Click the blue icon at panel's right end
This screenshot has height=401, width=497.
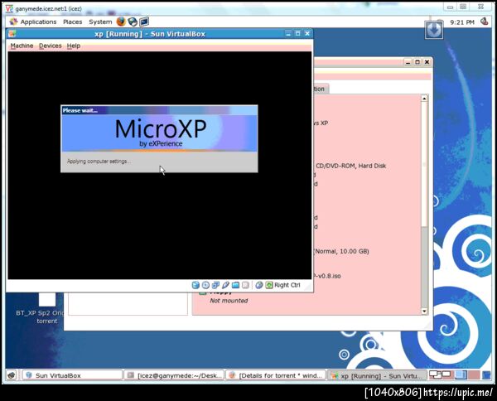486,375
